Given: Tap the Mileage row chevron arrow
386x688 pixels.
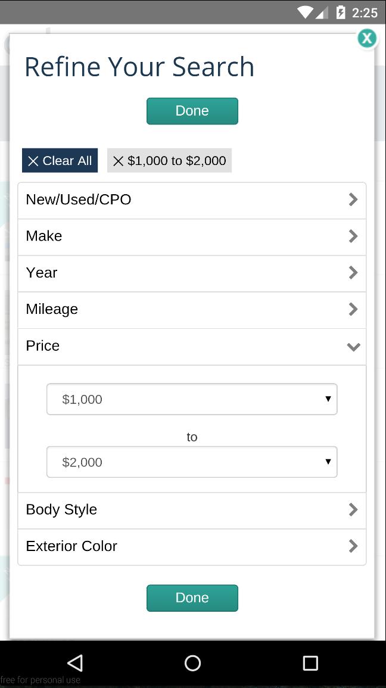Looking at the screenshot, I should pyautogui.click(x=353, y=309).
